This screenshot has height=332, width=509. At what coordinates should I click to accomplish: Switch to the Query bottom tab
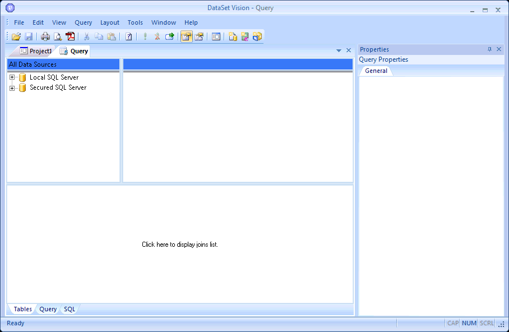[x=48, y=309]
